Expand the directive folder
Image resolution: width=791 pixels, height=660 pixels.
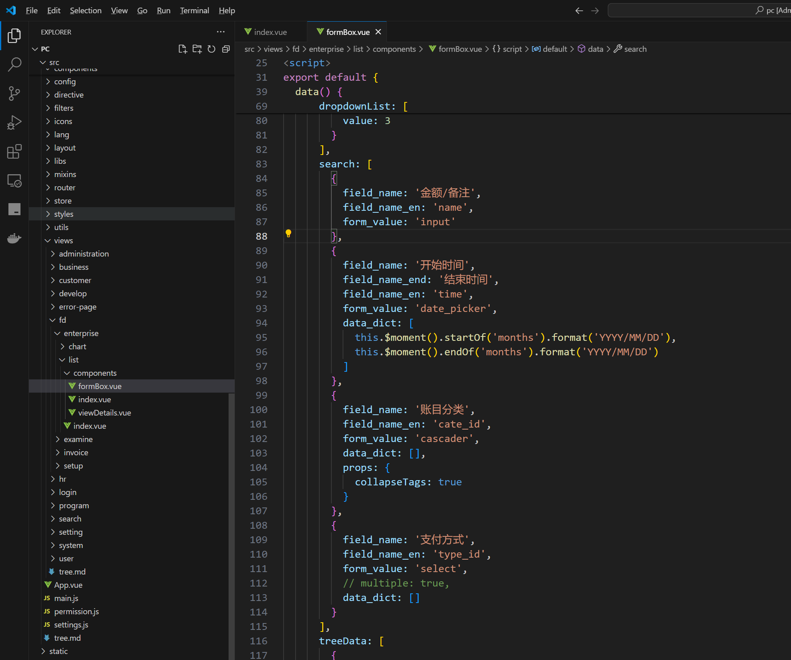(x=132, y=95)
